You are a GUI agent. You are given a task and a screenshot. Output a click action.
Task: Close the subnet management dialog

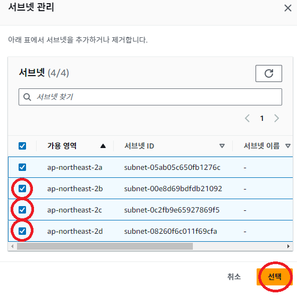pyautogui.click(x=288, y=8)
